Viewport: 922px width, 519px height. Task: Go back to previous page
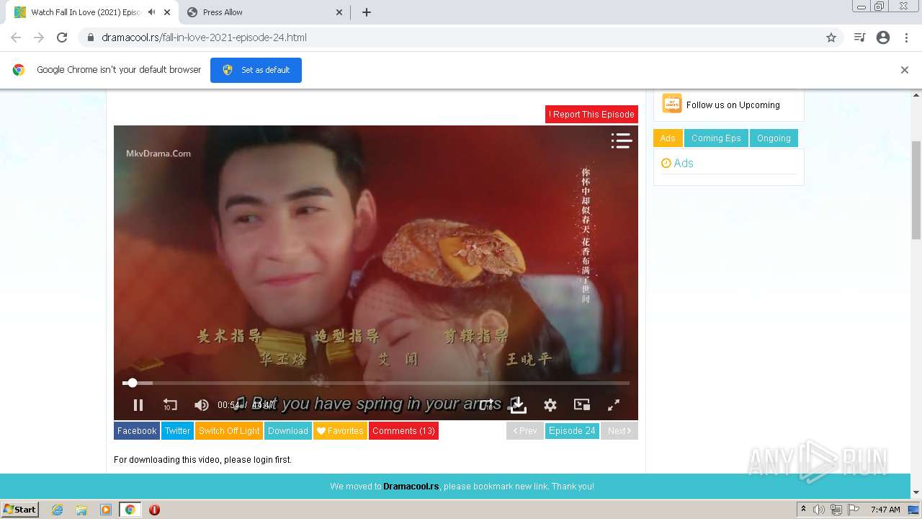(x=16, y=37)
